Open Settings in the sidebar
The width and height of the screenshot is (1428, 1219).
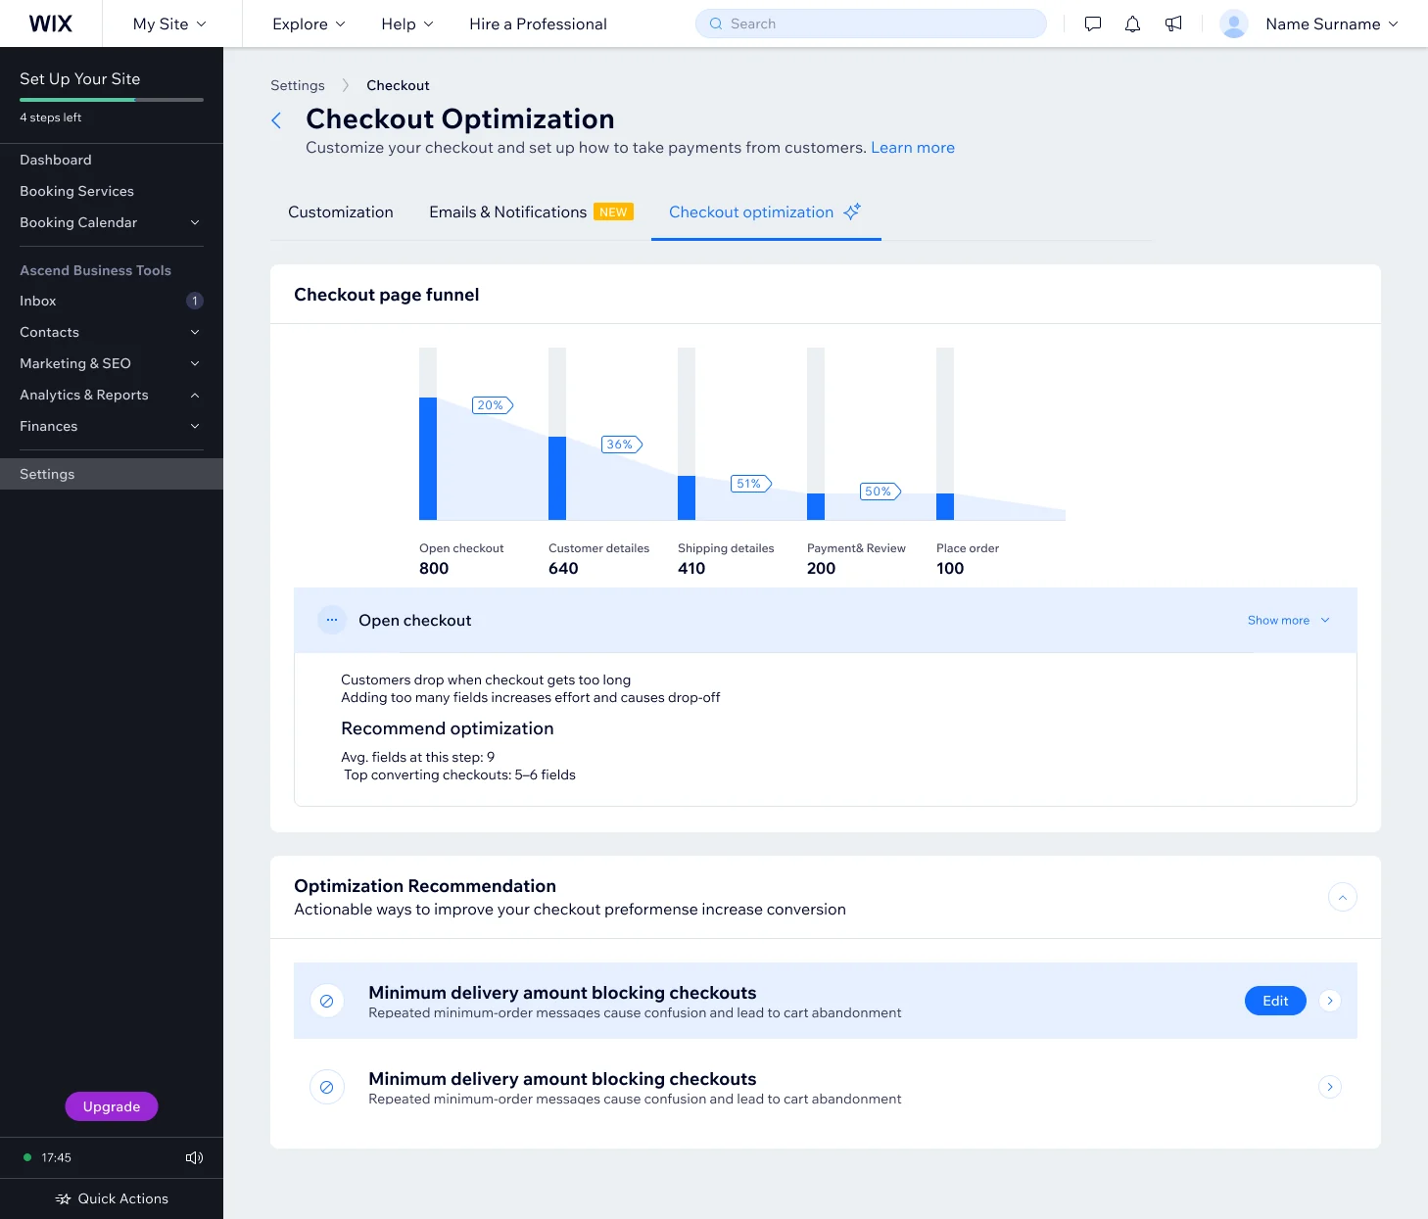pyautogui.click(x=112, y=474)
